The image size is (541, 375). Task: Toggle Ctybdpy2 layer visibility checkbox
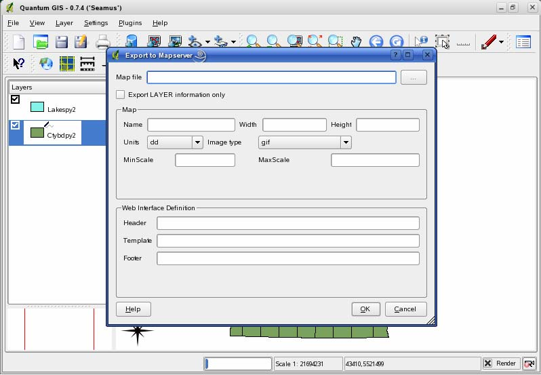point(15,125)
